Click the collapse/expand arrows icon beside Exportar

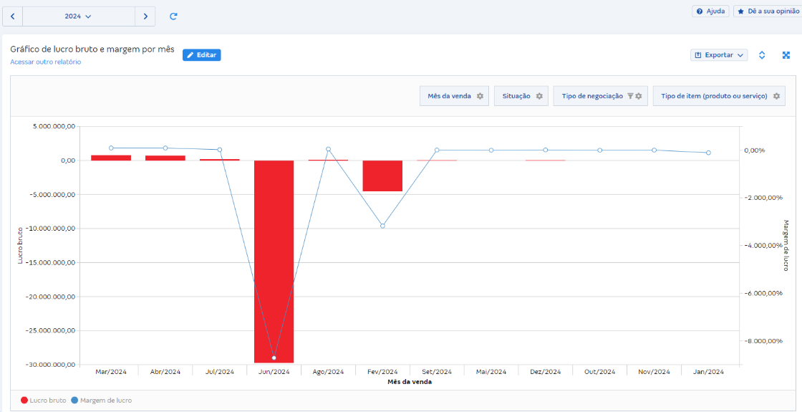(762, 55)
